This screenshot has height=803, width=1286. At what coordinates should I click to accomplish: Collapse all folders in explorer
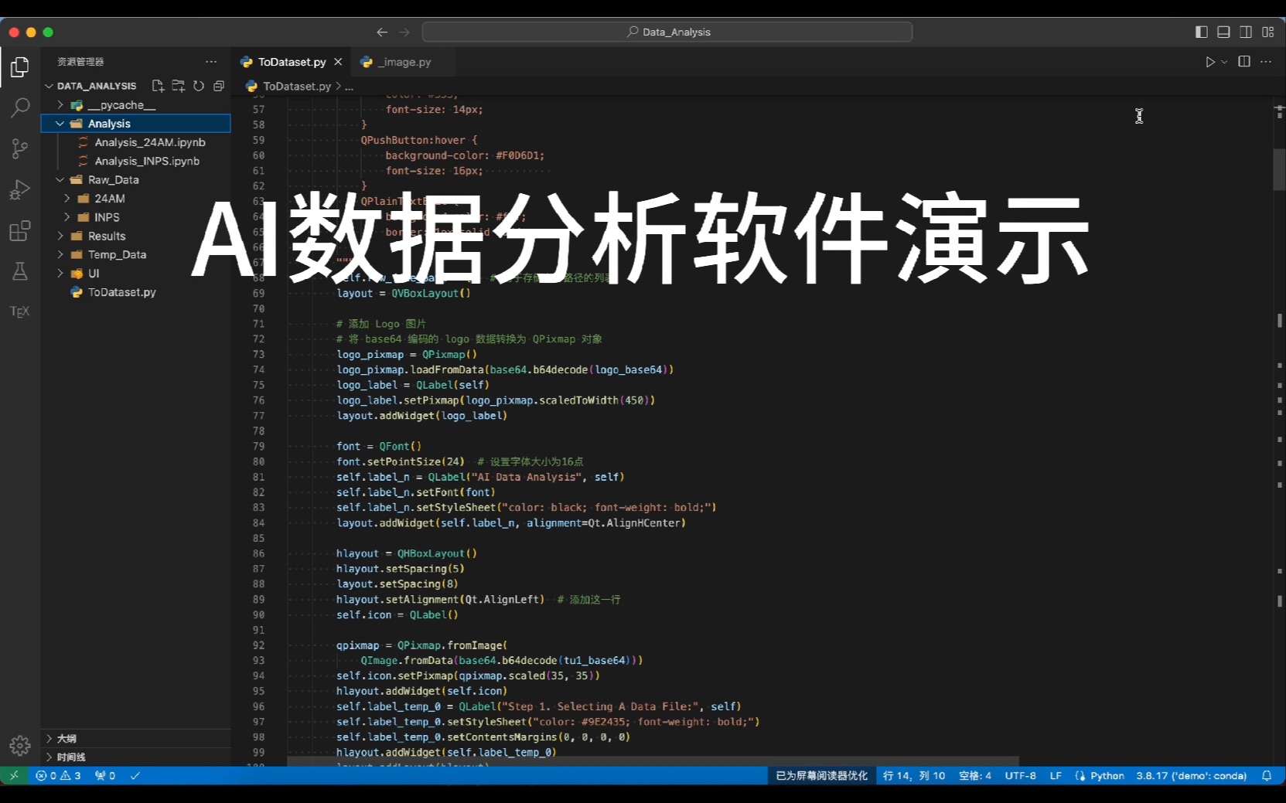click(x=219, y=86)
